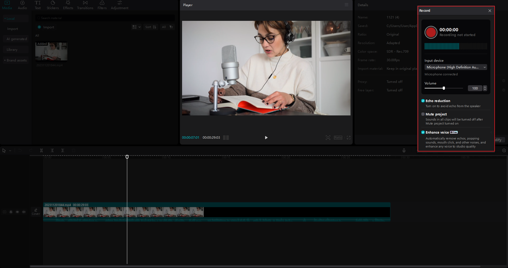The image size is (508, 268).
Task: Open the Input device microphone dropdown
Action: pyautogui.click(x=456, y=67)
